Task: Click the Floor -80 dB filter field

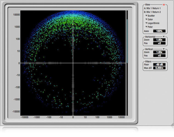Action: [x=159, y=65]
